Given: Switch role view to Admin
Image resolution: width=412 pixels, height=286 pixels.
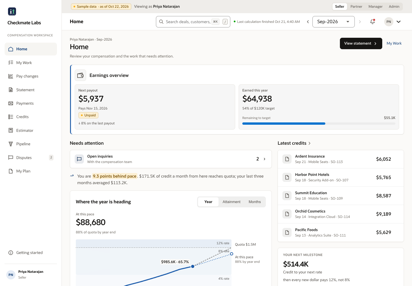Looking at the screenshot, I should coord(394,7).
